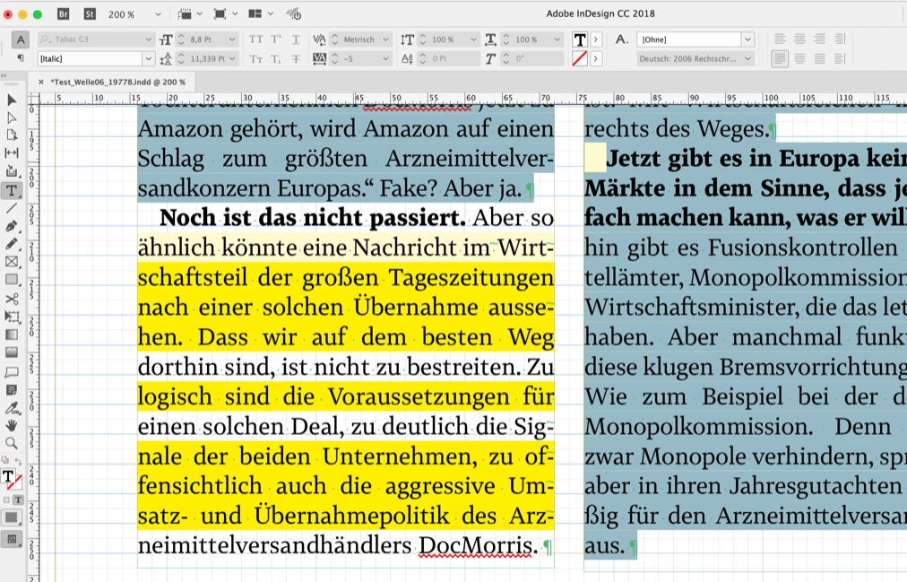This screenshot has width=907, height=582.
Task: Click default fill and stroke icon
Action: (x=5, y=461)
